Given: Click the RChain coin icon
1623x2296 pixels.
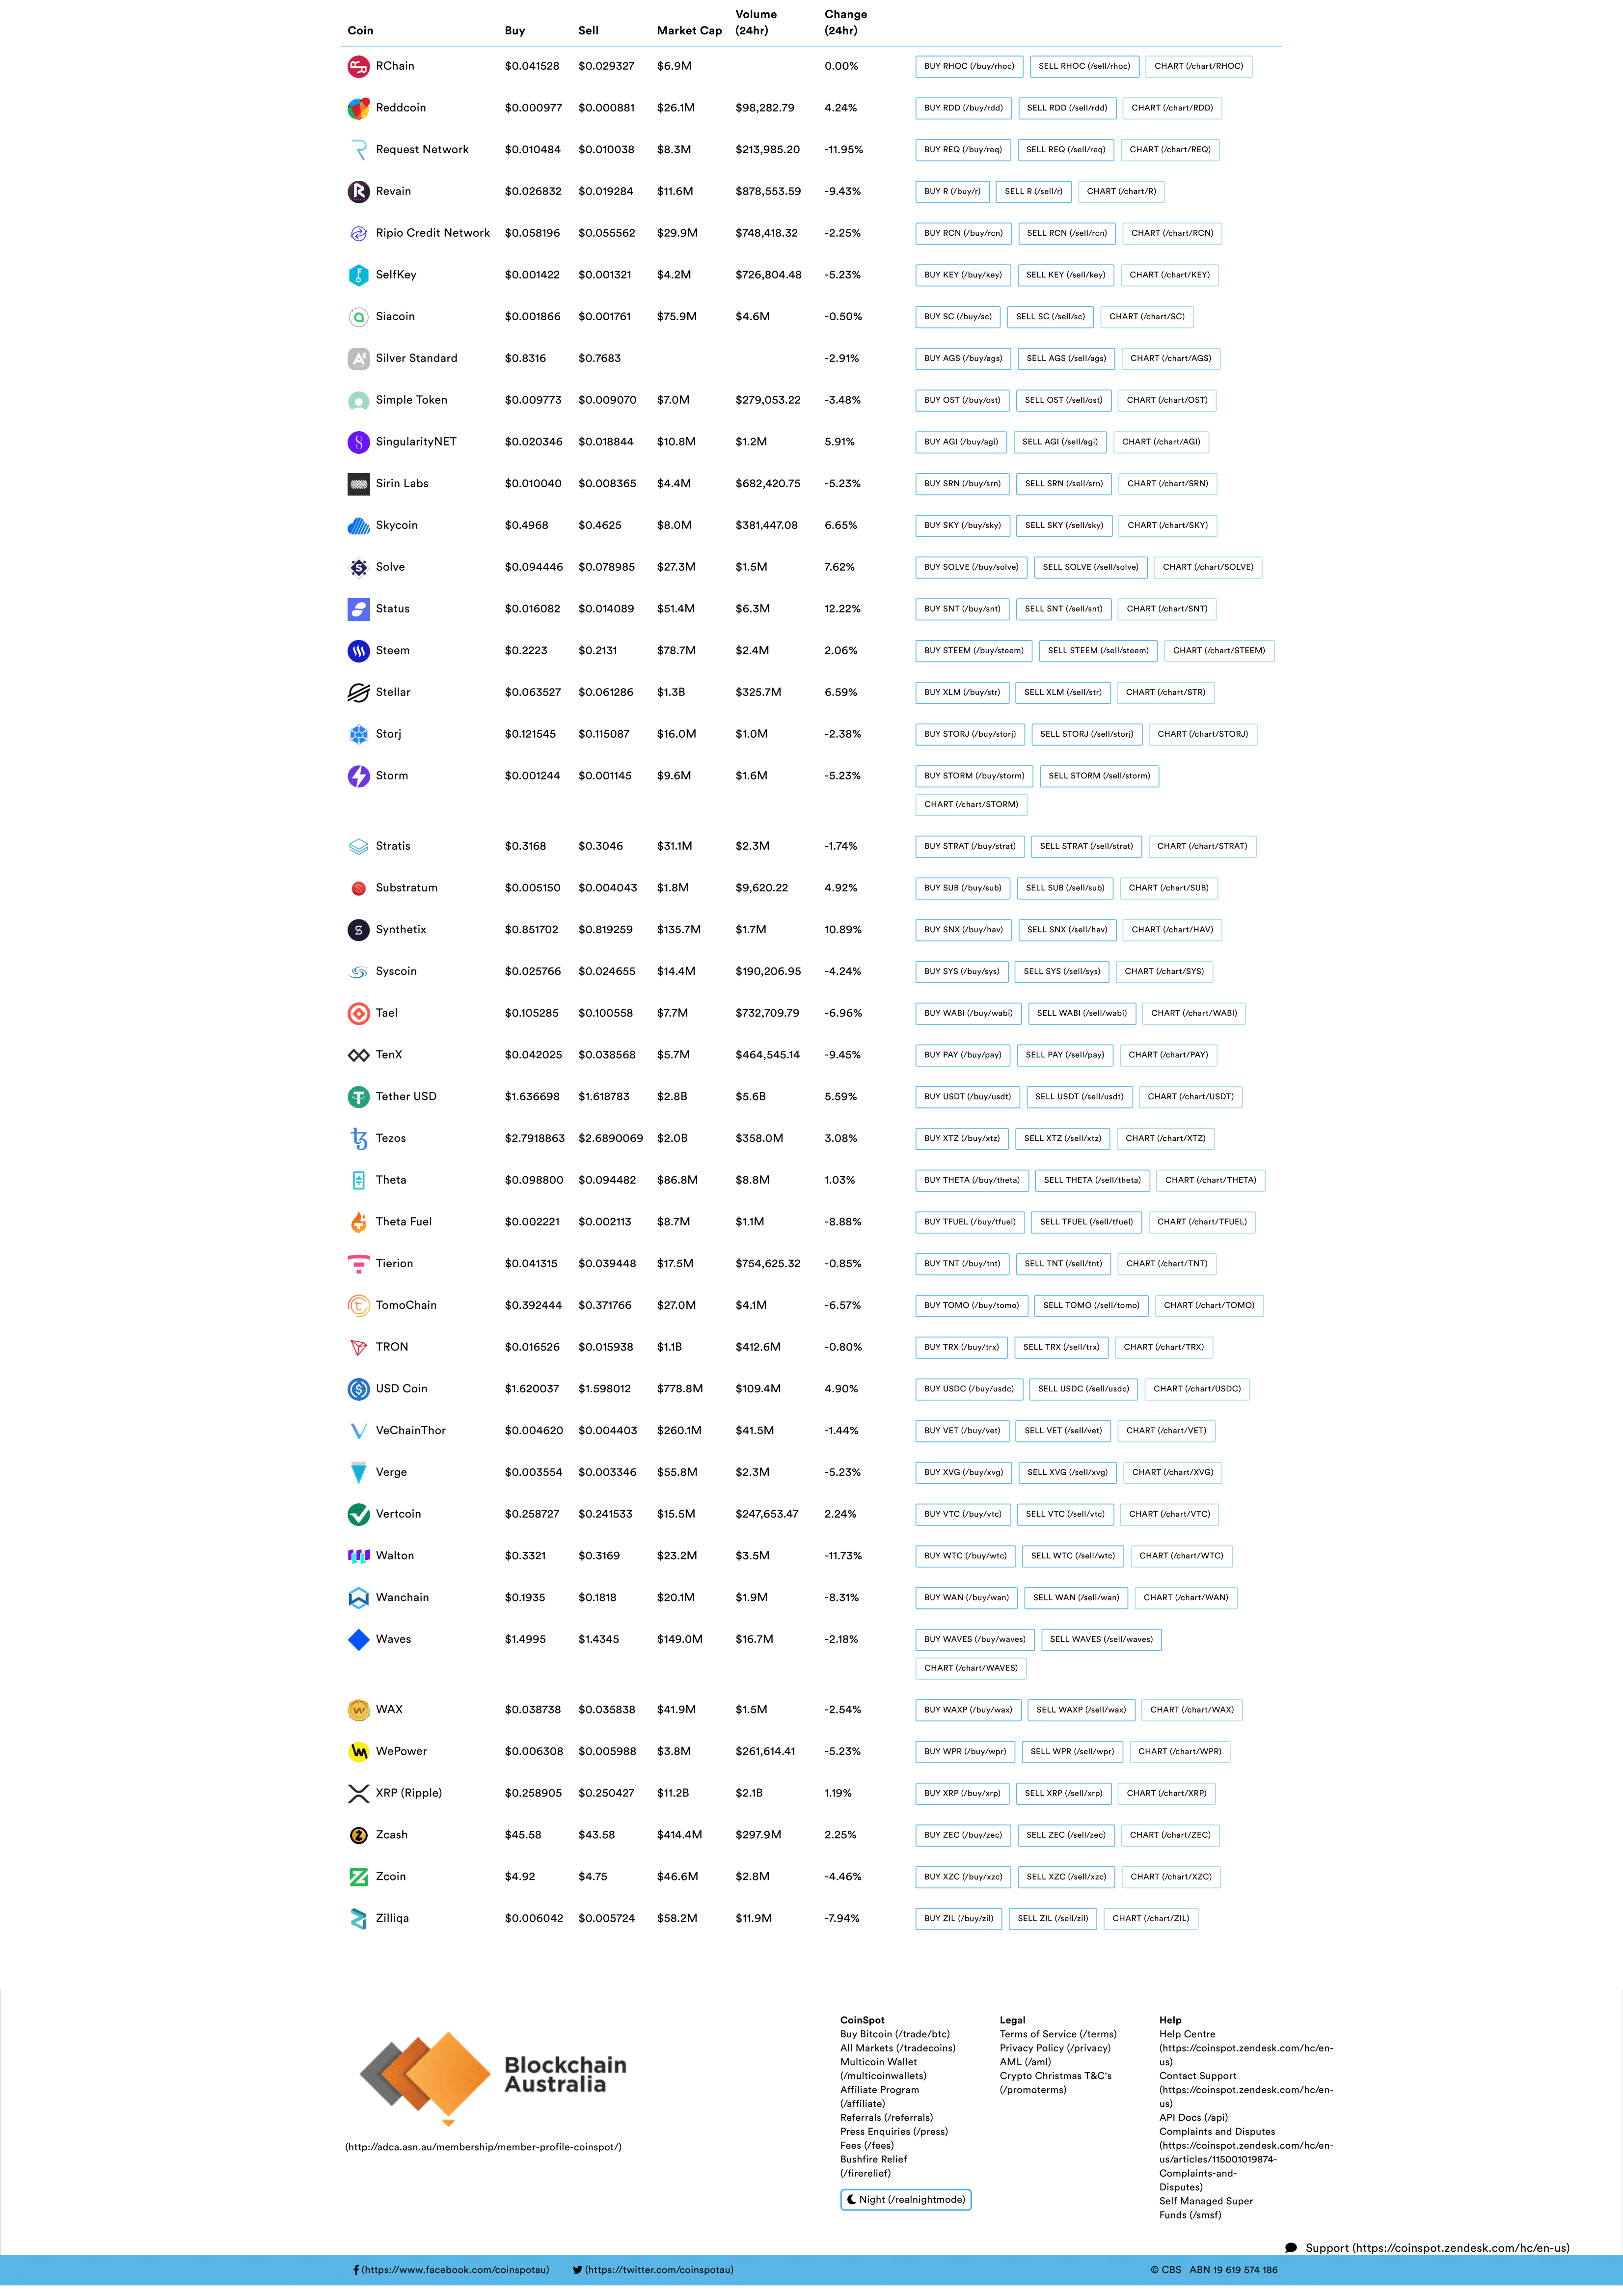Looking at the screenshot, I should (358, 67).
